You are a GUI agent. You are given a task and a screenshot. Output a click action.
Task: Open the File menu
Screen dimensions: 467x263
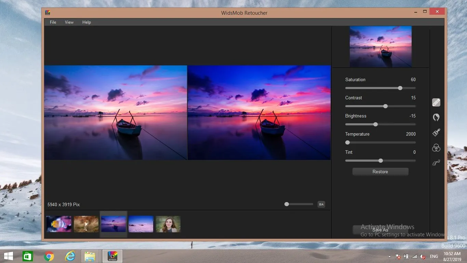pyautogui.click(x=53, y=22)
